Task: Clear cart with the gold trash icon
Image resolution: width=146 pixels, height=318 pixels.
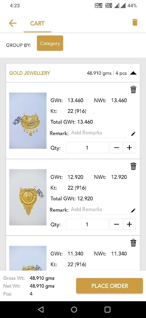Action: tap(135, 22)
